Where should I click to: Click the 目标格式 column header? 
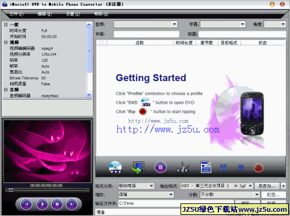click(x=229, y=43)
